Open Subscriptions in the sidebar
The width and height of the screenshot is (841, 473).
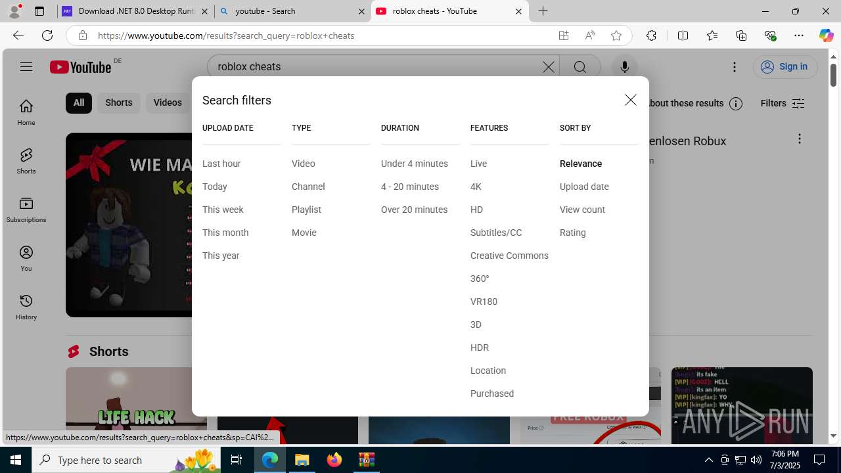pos(26,210)
